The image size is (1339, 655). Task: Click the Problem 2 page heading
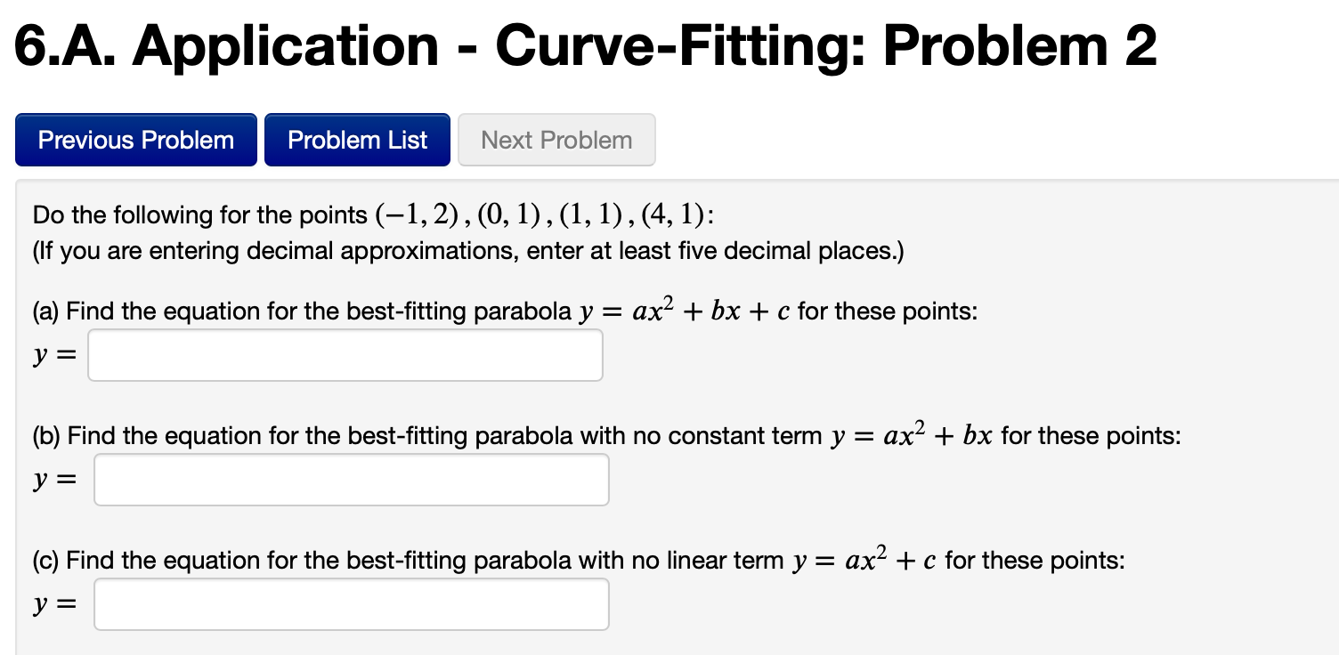[586, 45]
